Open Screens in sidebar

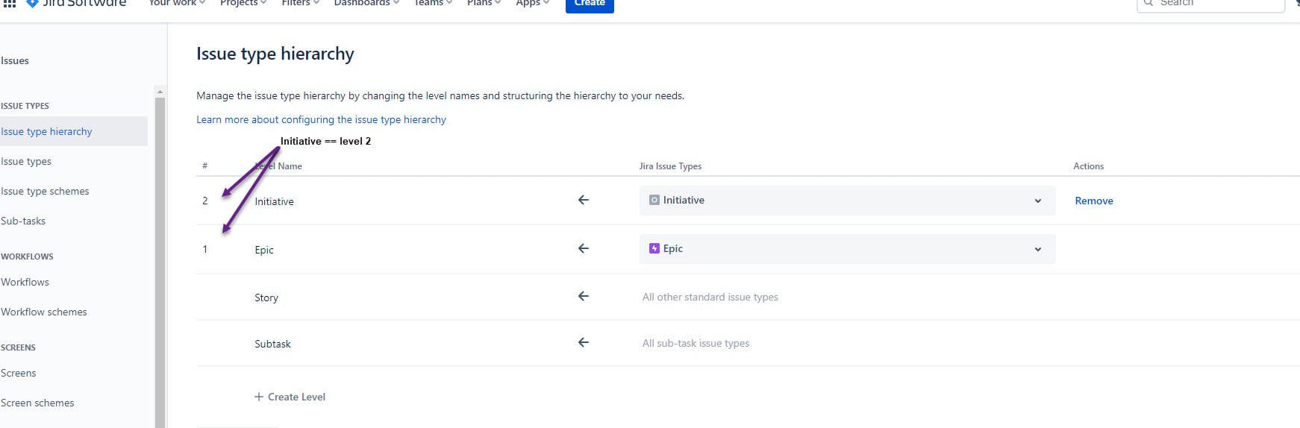click(19, 373)
